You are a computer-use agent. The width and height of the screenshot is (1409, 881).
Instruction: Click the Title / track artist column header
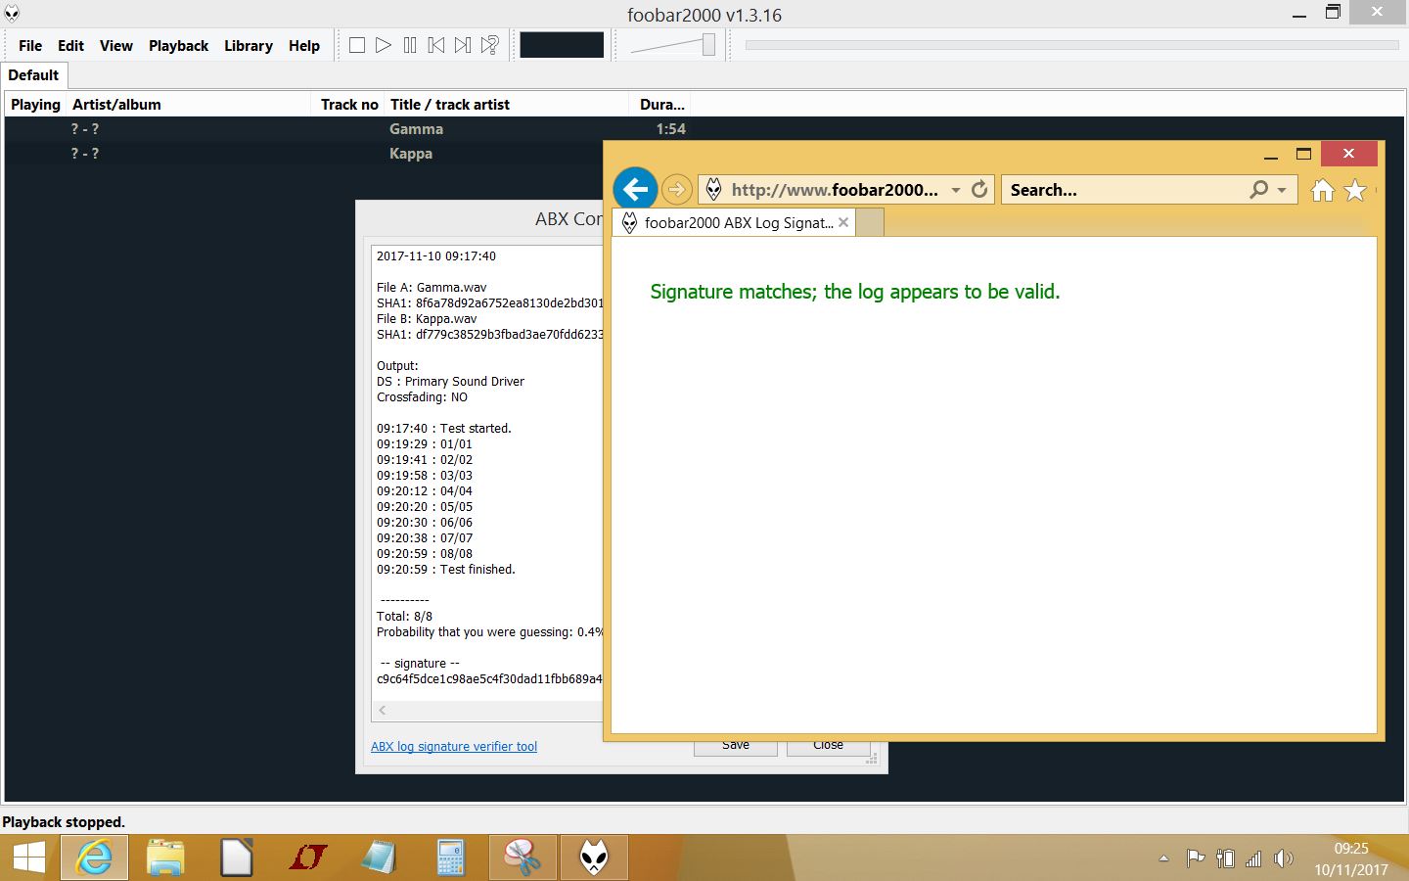tap(507, 105)
